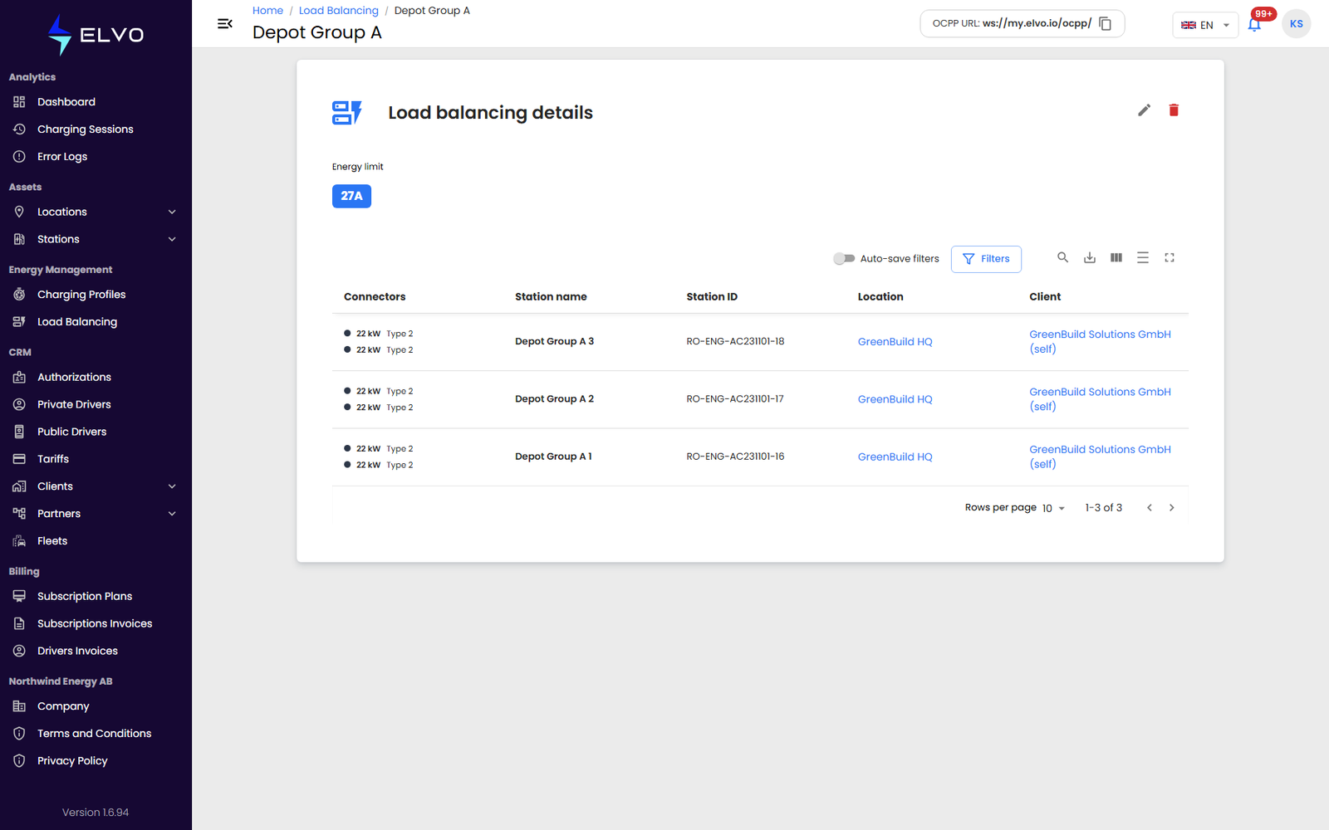
Task: Open the Privacy Policy icon
Action: (x=19, y=761)
